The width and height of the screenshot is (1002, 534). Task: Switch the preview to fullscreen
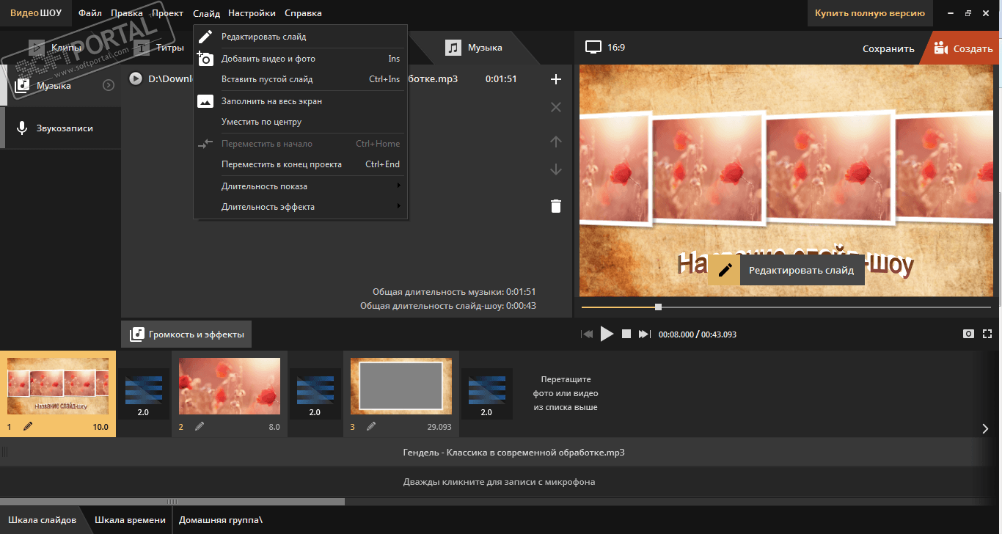tap(987, 334)
